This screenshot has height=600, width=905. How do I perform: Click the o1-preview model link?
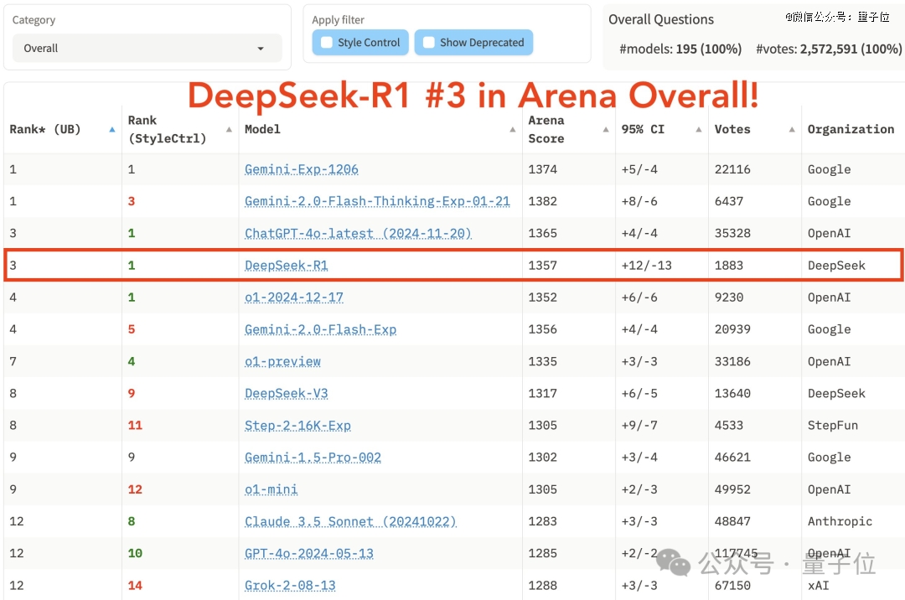[283, 361]
